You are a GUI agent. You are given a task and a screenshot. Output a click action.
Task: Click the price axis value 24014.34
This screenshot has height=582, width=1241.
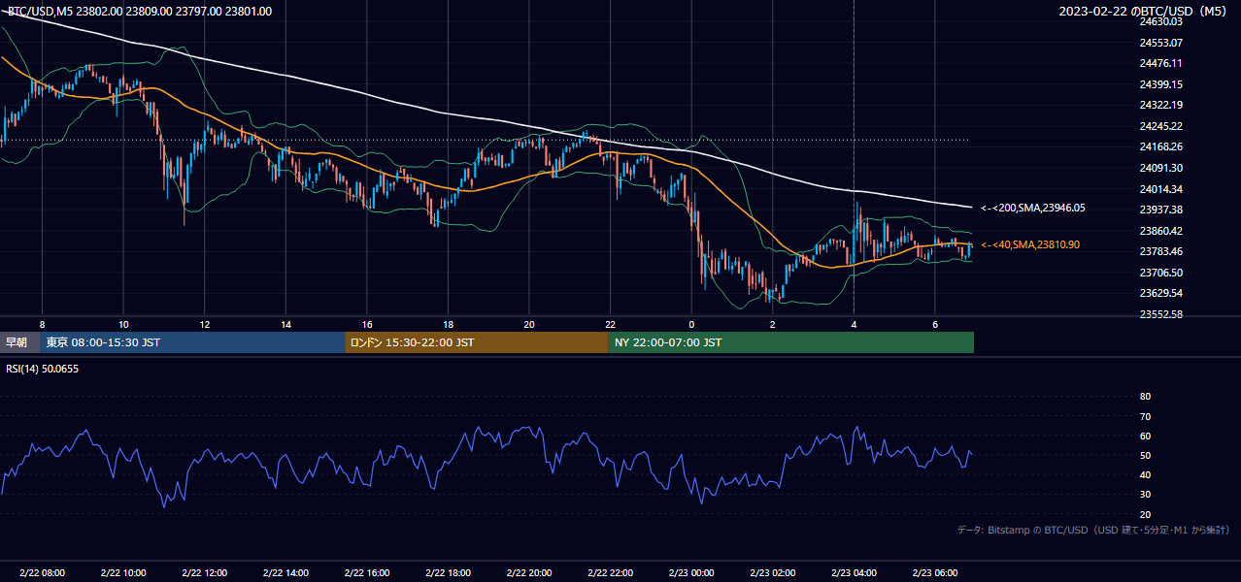coord(1160,189)
